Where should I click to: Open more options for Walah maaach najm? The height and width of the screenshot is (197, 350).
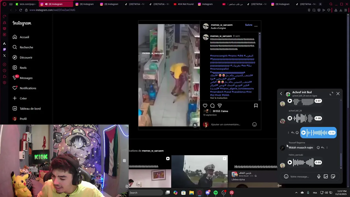(x=327, y=148)
